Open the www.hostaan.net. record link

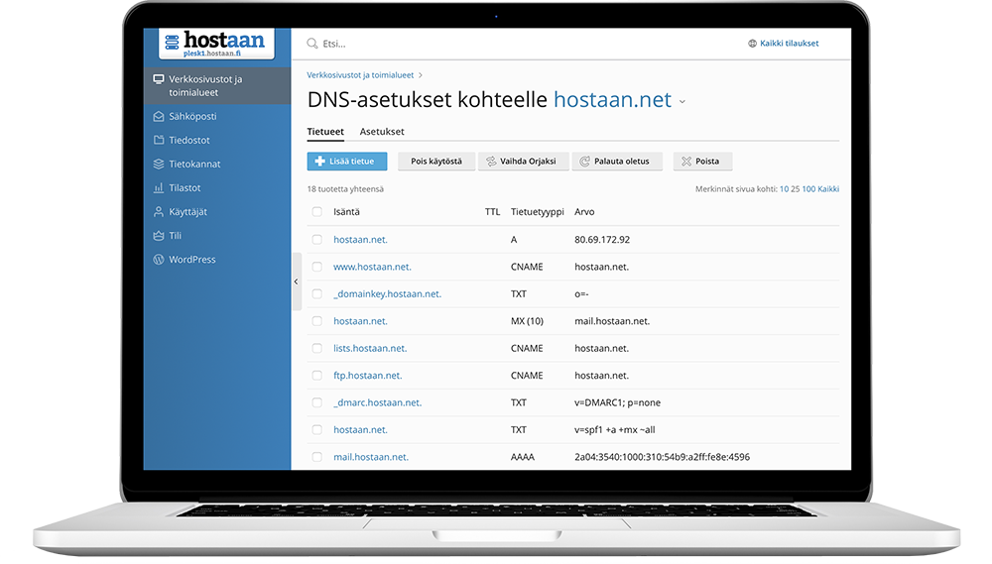(x=372, y=267)
